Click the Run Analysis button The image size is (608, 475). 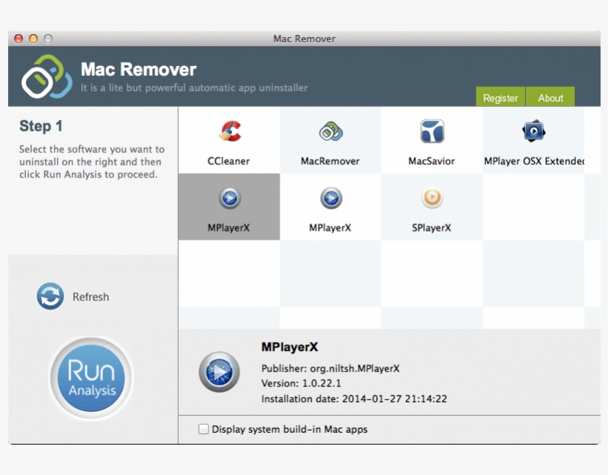[91, 378]
